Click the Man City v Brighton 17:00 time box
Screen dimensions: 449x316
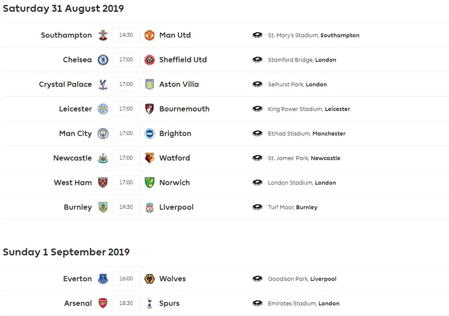pyautogui.click(x=126, y=133)
